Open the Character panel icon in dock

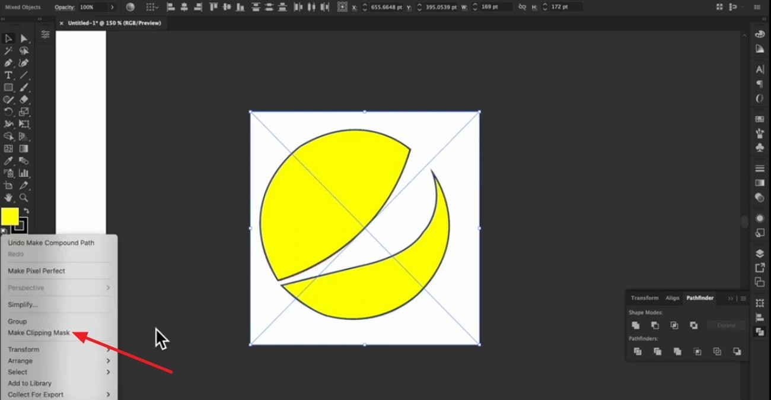(x=760, y=69)
